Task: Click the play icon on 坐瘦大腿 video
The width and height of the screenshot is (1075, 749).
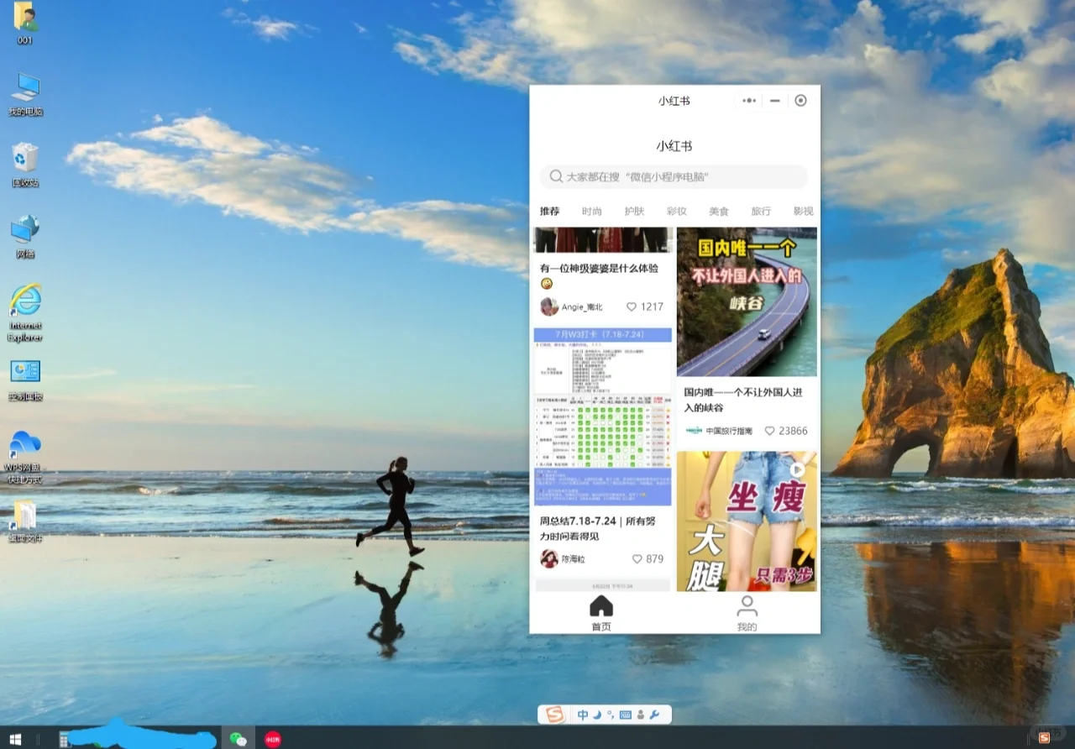Action: (x=797, y=470)
